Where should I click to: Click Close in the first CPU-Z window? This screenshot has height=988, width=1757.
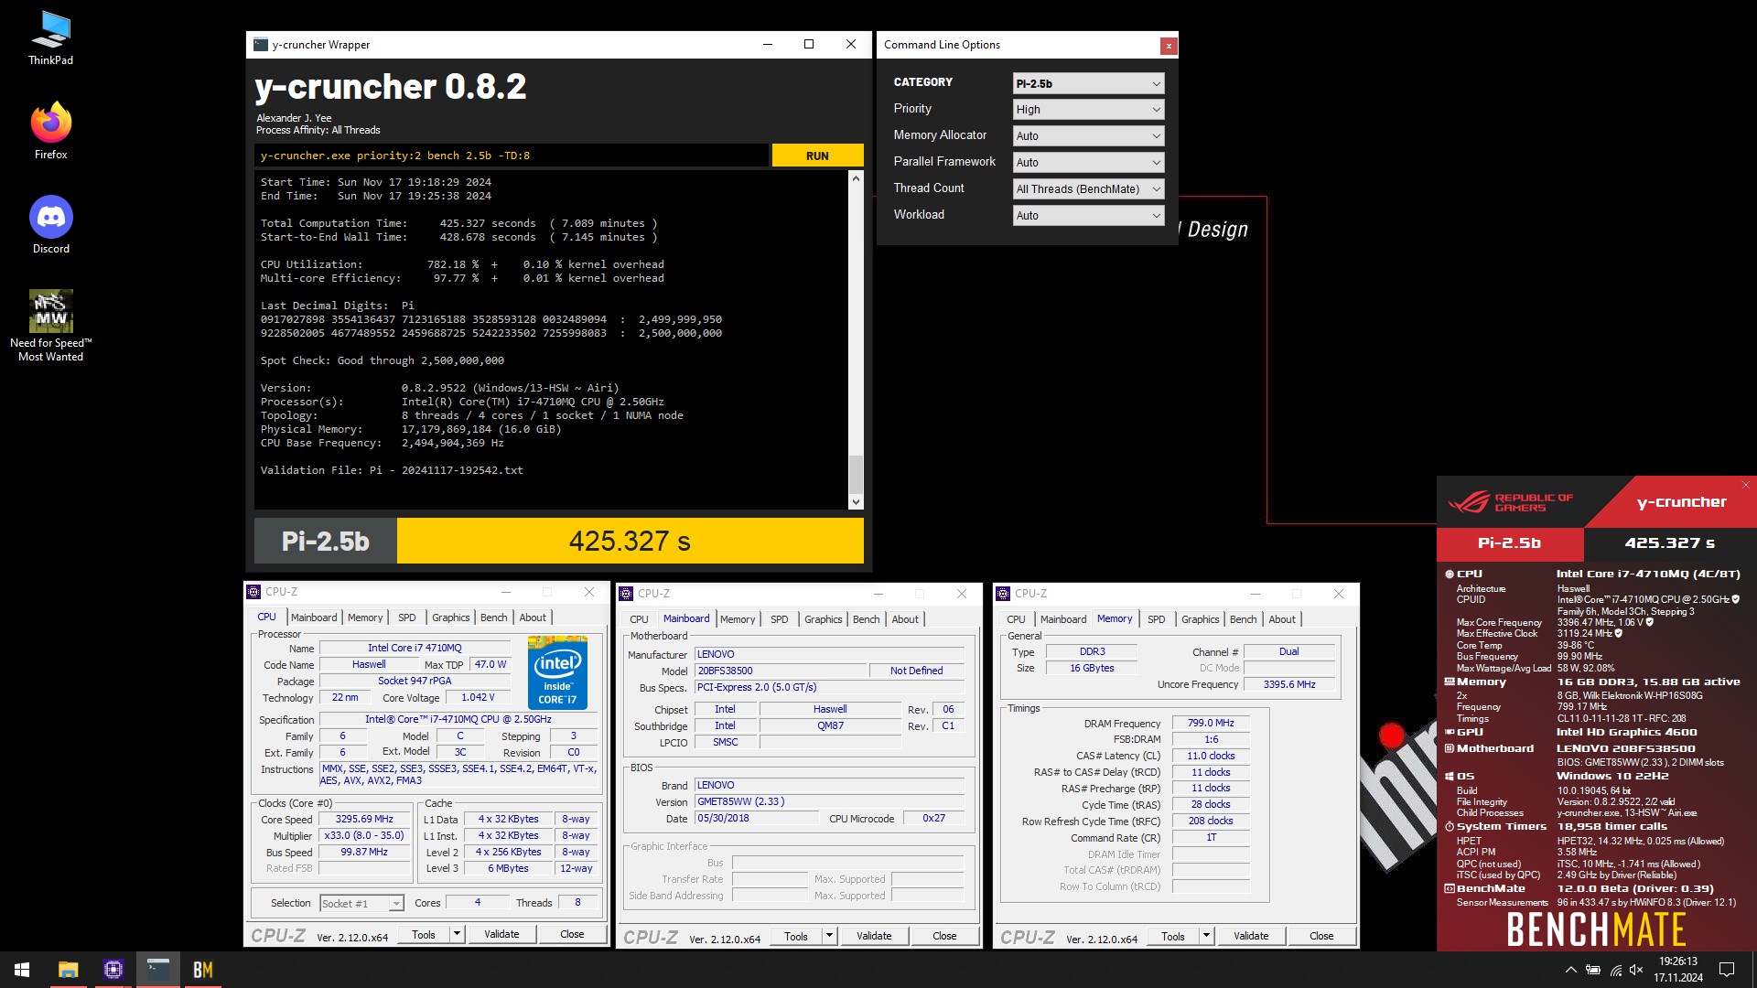[x=572, y=934]
